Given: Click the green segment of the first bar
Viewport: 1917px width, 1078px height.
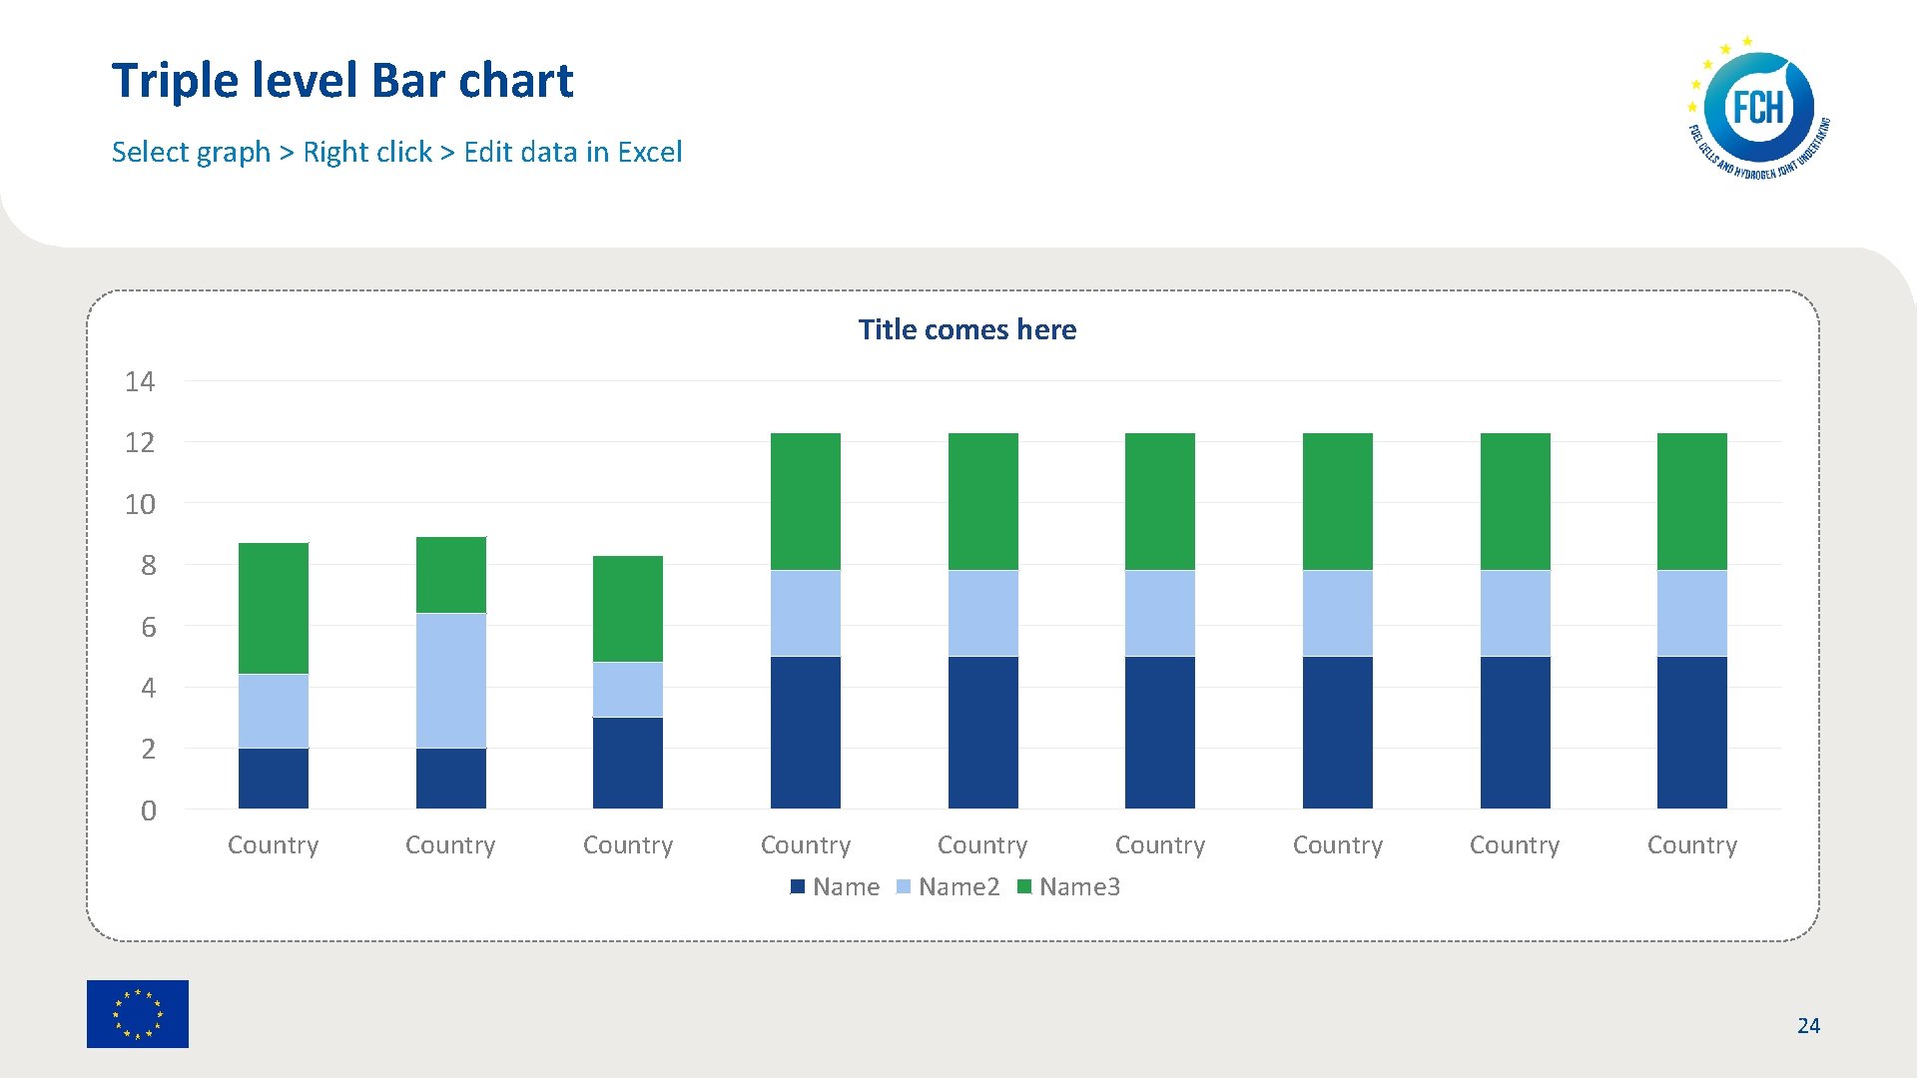Looking at the screenshot, I should tap(274, 607).
